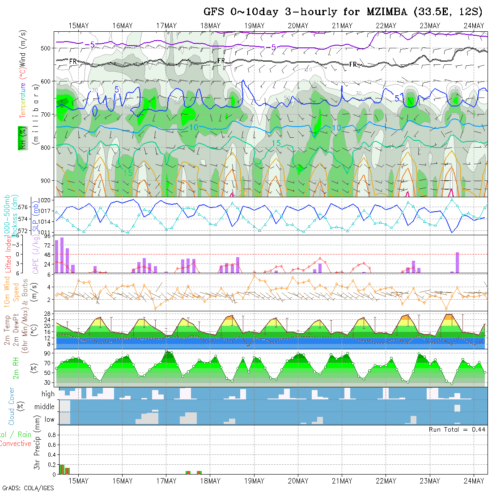Click the bottom axis date label 16MAY
The width and height of the screenshot is (492, 492).
tap(123, 481)
